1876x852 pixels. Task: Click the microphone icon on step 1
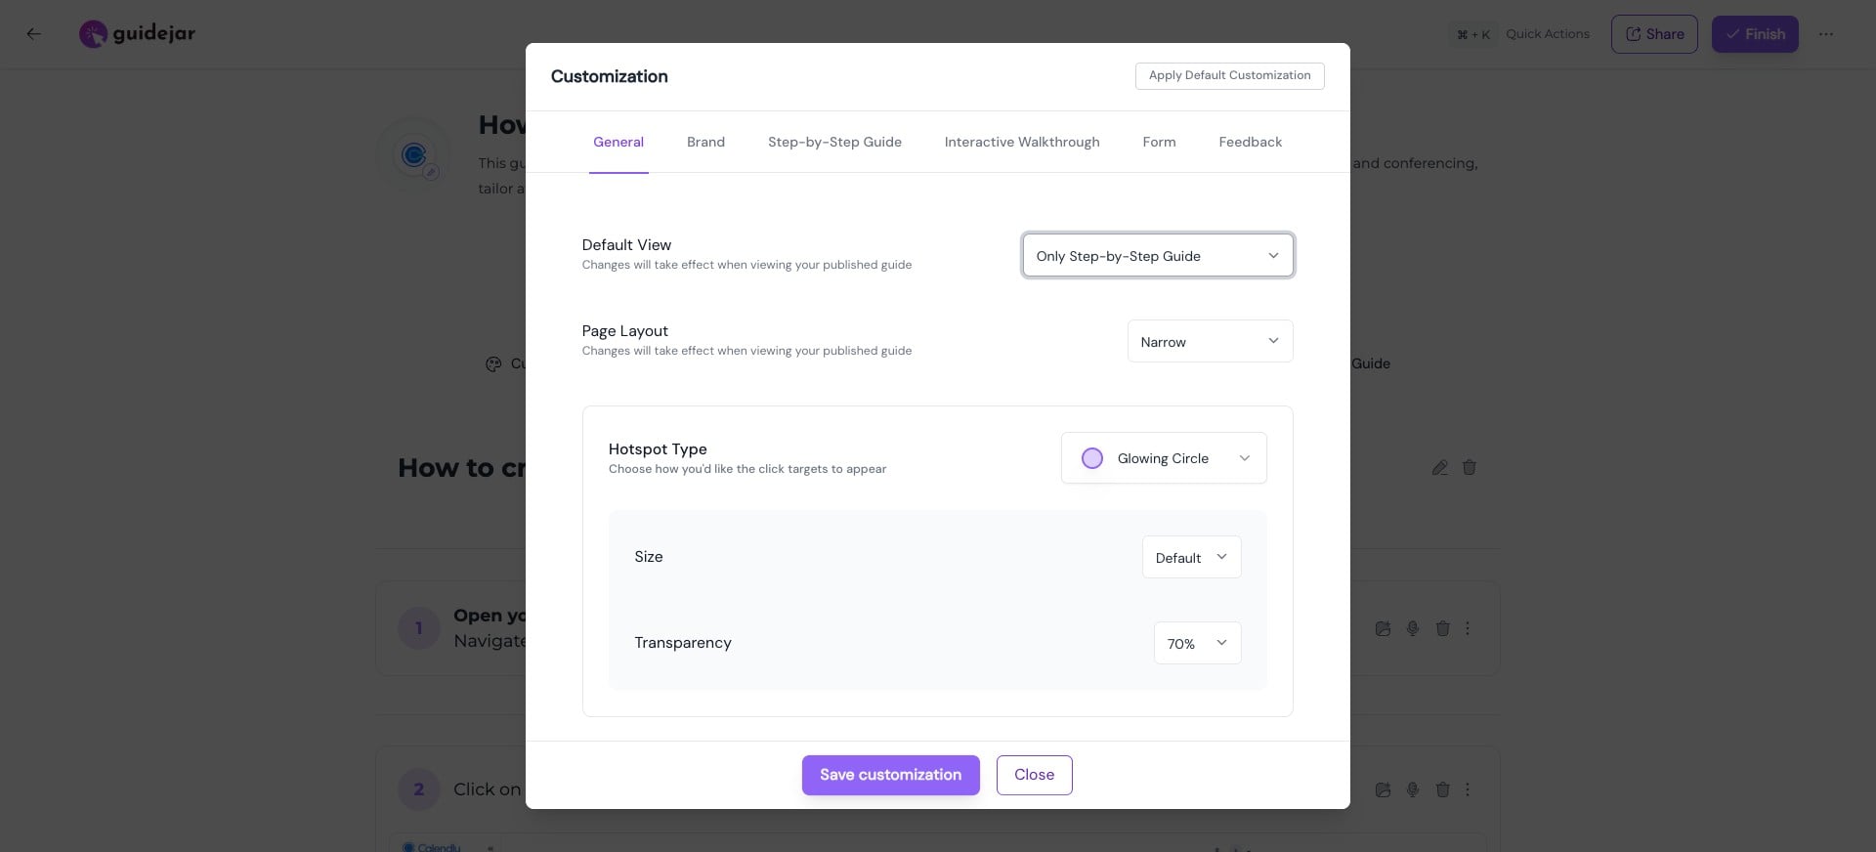1413,628
